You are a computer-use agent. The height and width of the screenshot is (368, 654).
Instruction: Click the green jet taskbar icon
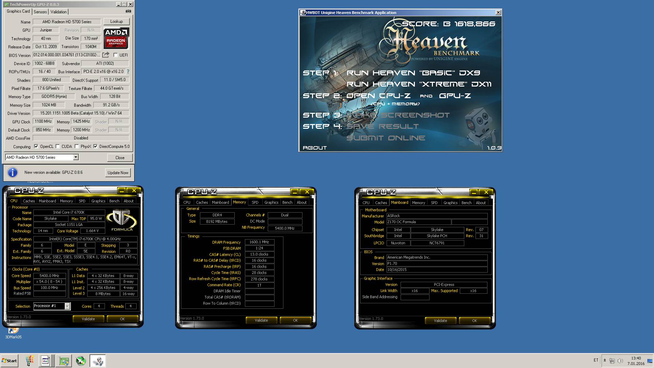pyautogui.click(x=81, y=361)
